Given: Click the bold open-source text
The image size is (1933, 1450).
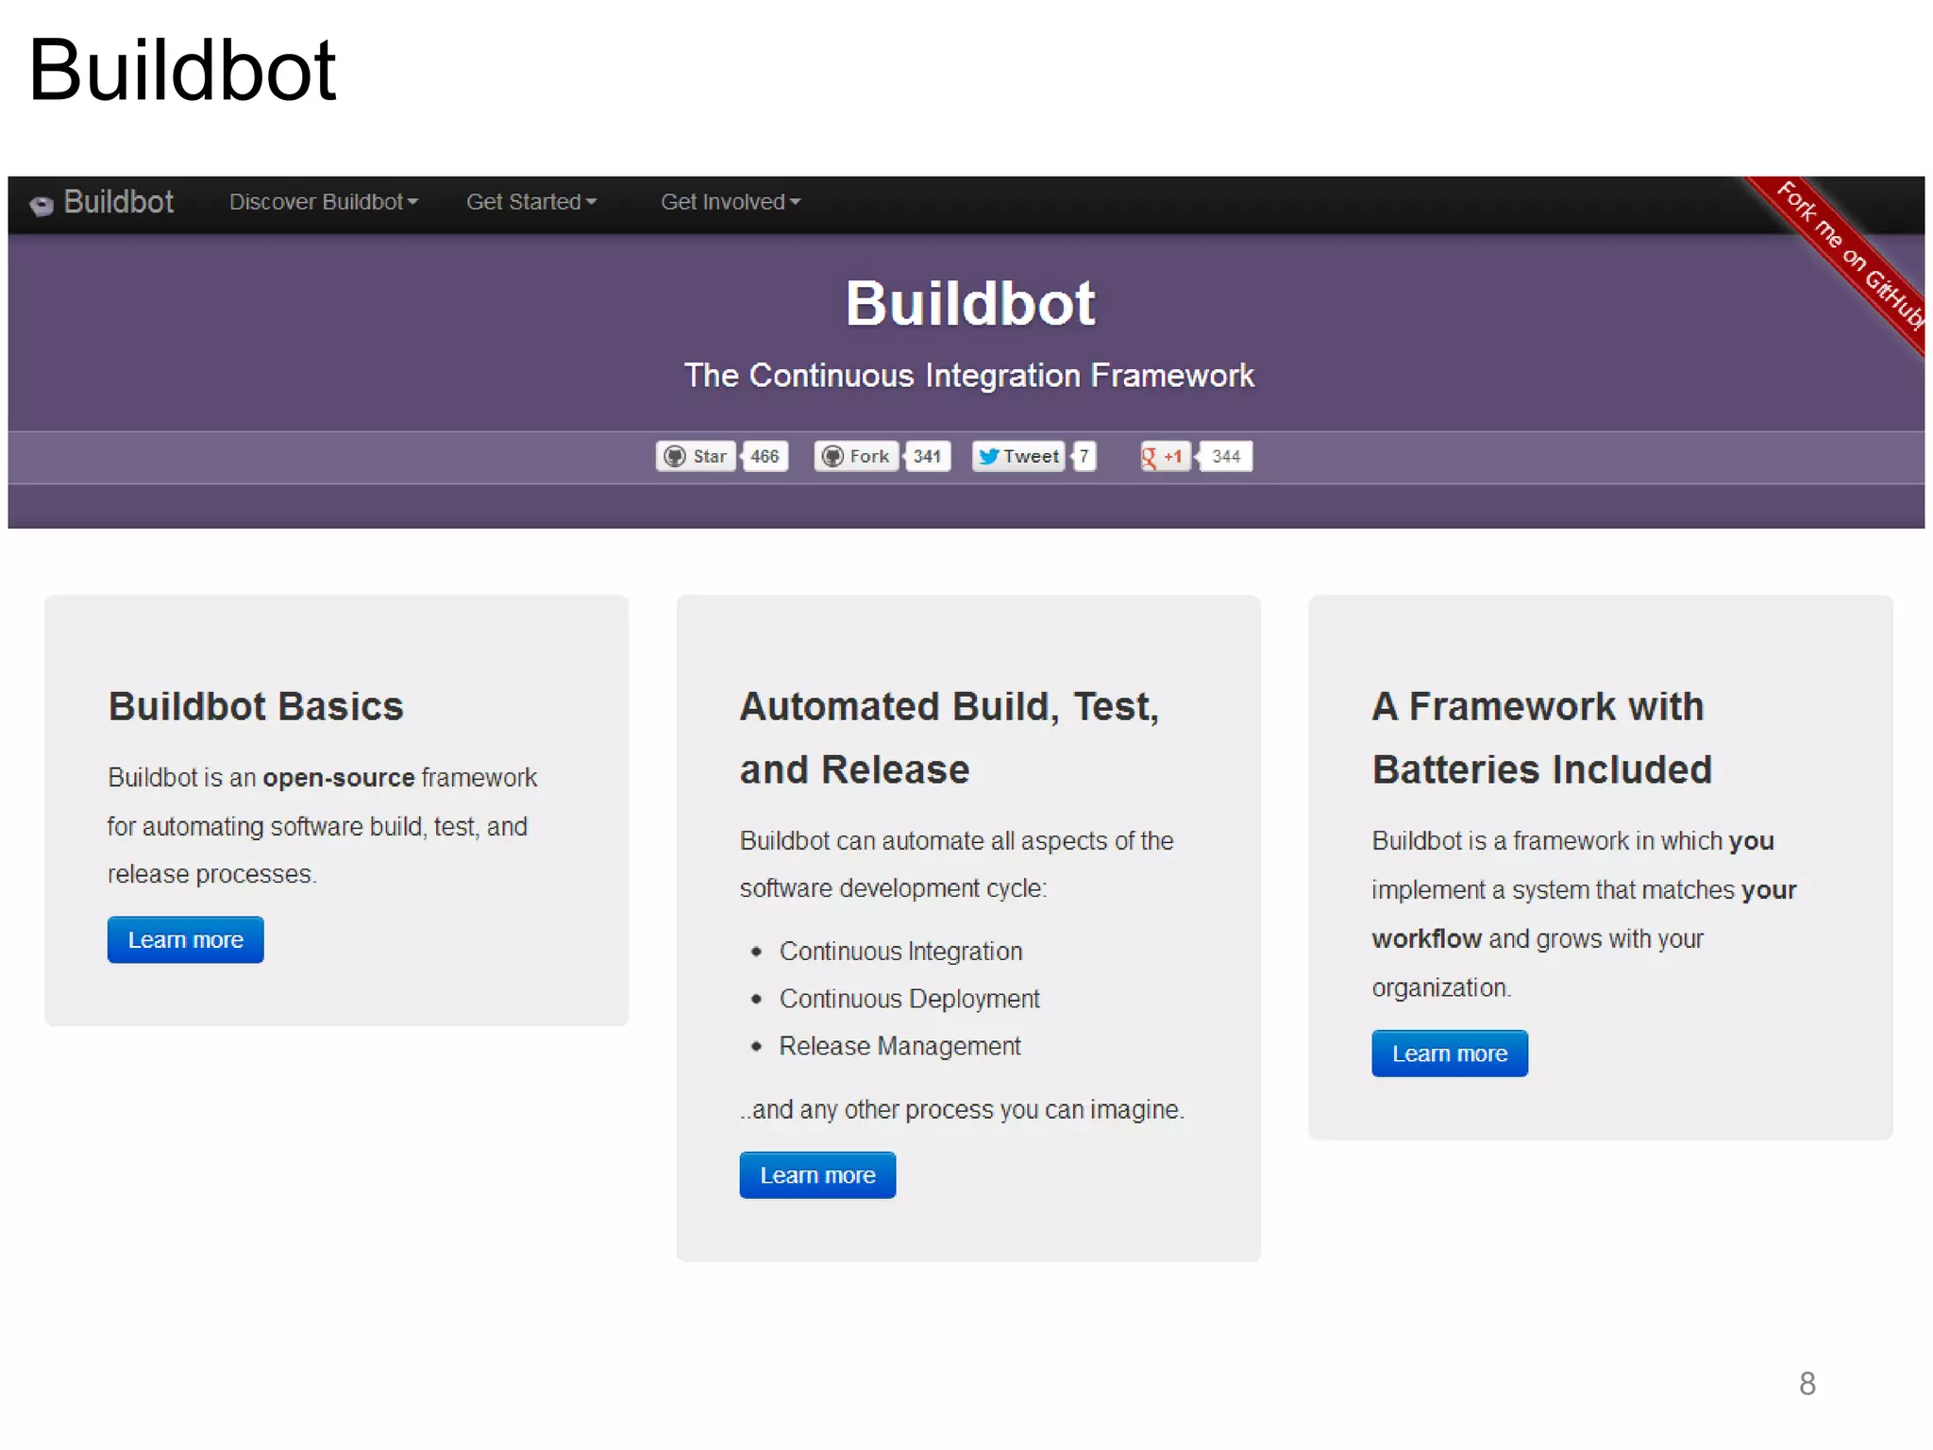Looking at the screenshot, I should coord(339,777).
